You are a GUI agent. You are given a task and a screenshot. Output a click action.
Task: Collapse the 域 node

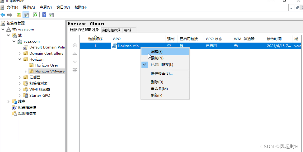pos(8,35)
